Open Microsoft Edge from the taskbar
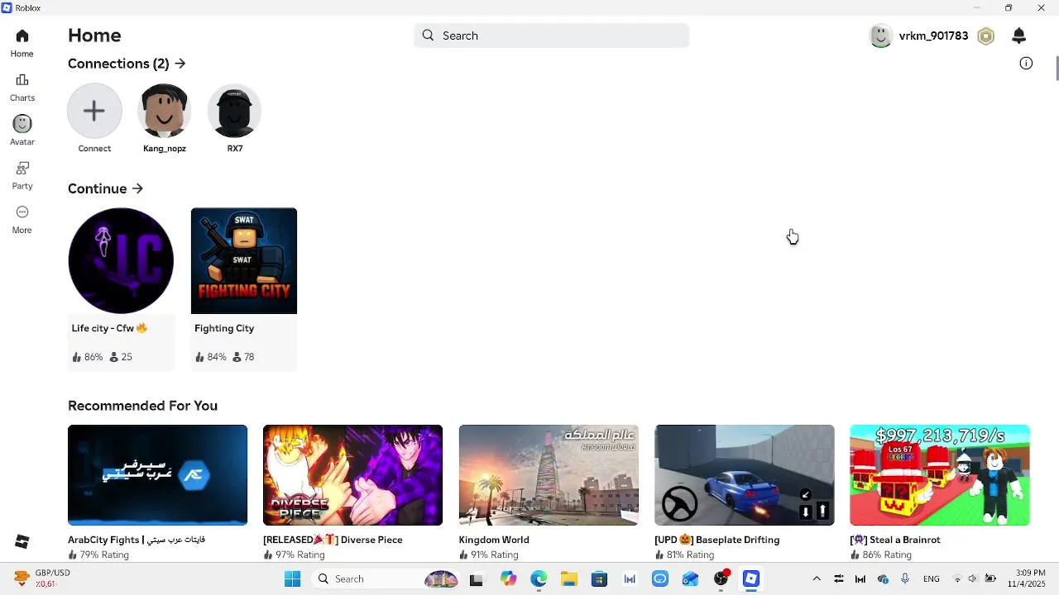This screenshot has height=595, width=1059. 539,579
